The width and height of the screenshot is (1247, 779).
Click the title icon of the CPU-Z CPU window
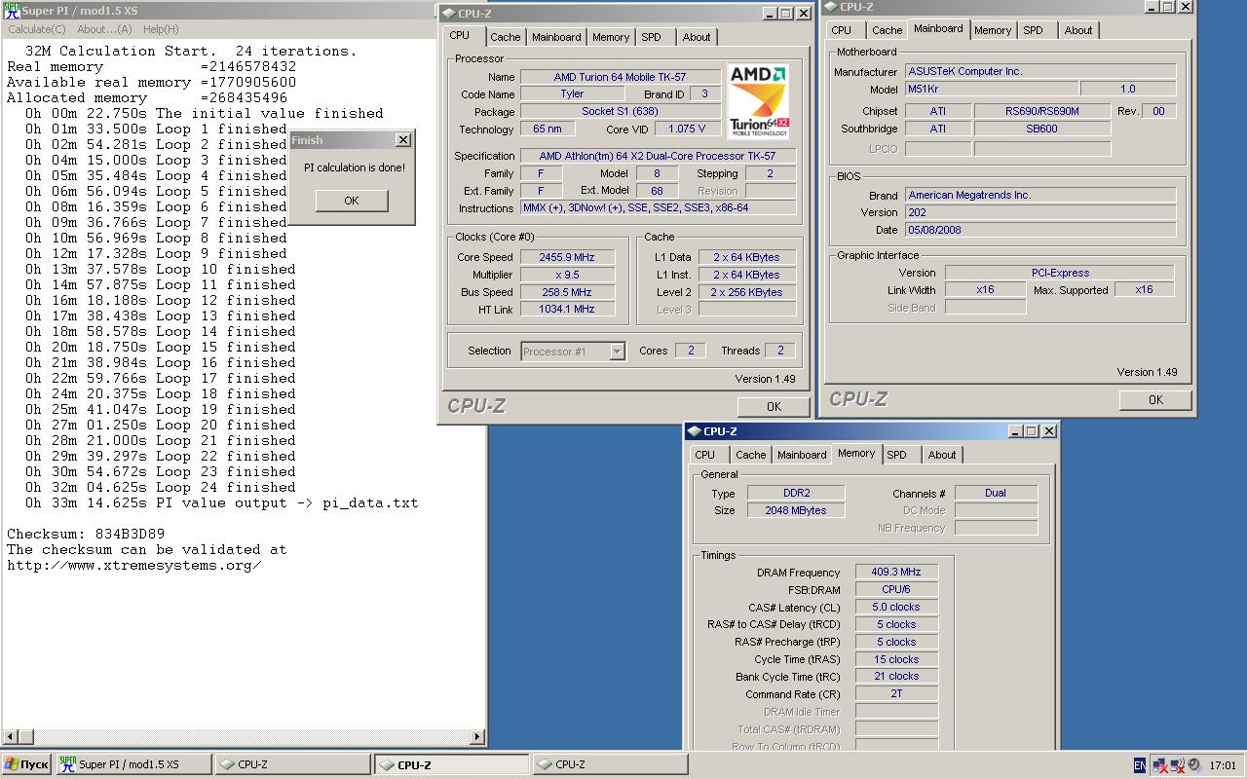click(447, 14)
